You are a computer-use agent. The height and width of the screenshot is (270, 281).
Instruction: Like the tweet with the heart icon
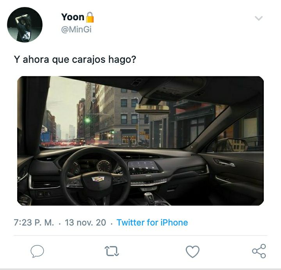pos(193,251)
